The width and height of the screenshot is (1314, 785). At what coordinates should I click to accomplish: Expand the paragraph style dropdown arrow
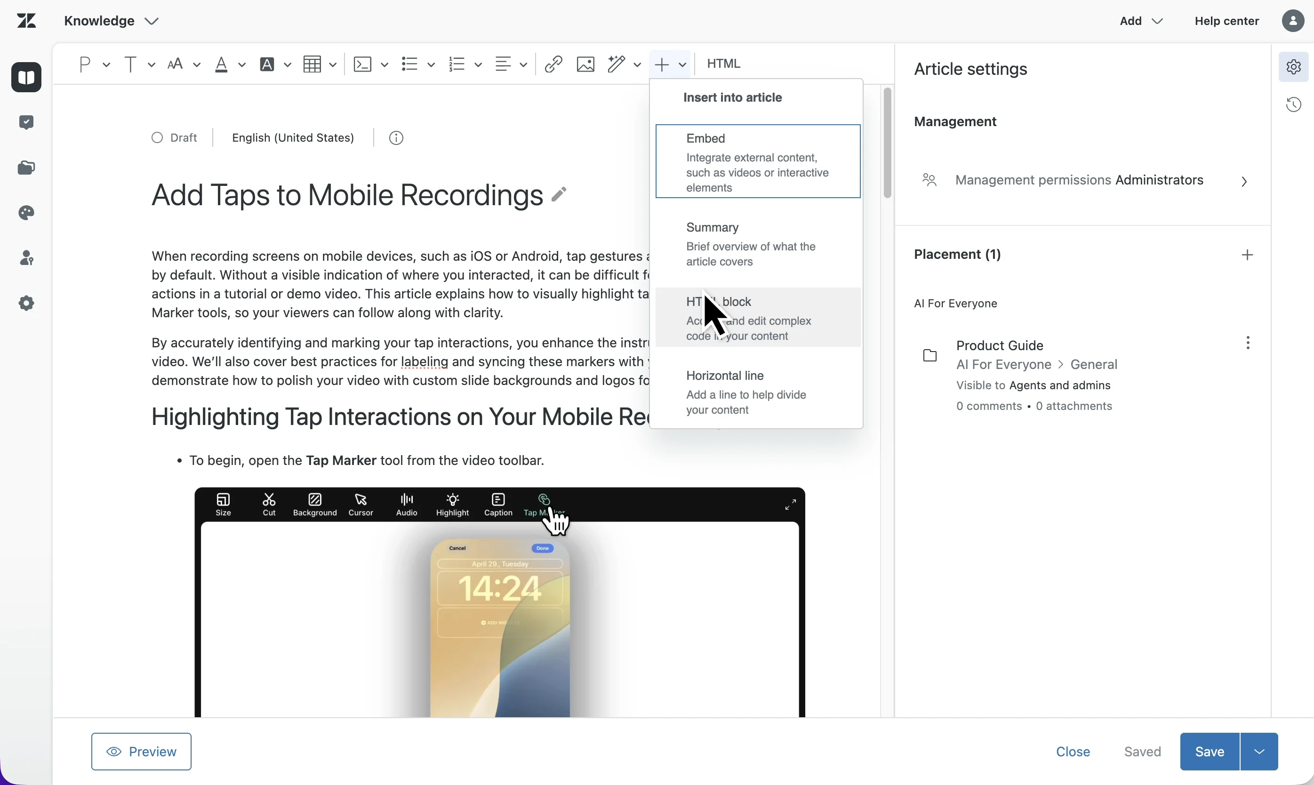click(x=106, y=64)
